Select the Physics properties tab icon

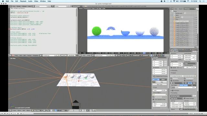(x=197, y=50)
